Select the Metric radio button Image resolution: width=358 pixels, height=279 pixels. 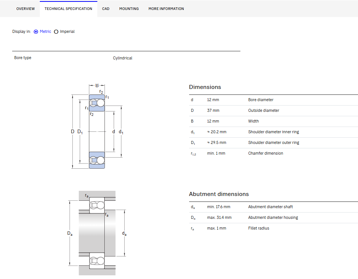[36, 32]
